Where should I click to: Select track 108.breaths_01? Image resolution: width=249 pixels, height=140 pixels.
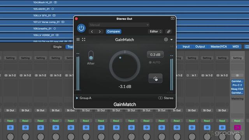coord(42,28)
